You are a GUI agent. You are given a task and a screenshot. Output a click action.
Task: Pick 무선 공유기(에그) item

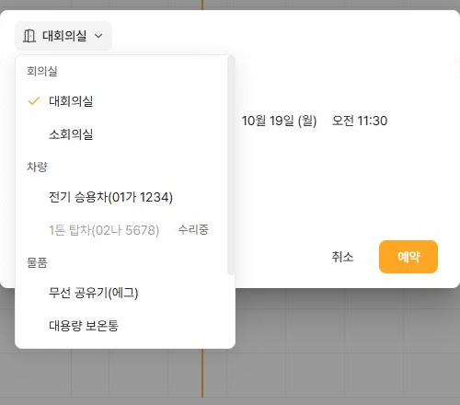tap(121, 293)
